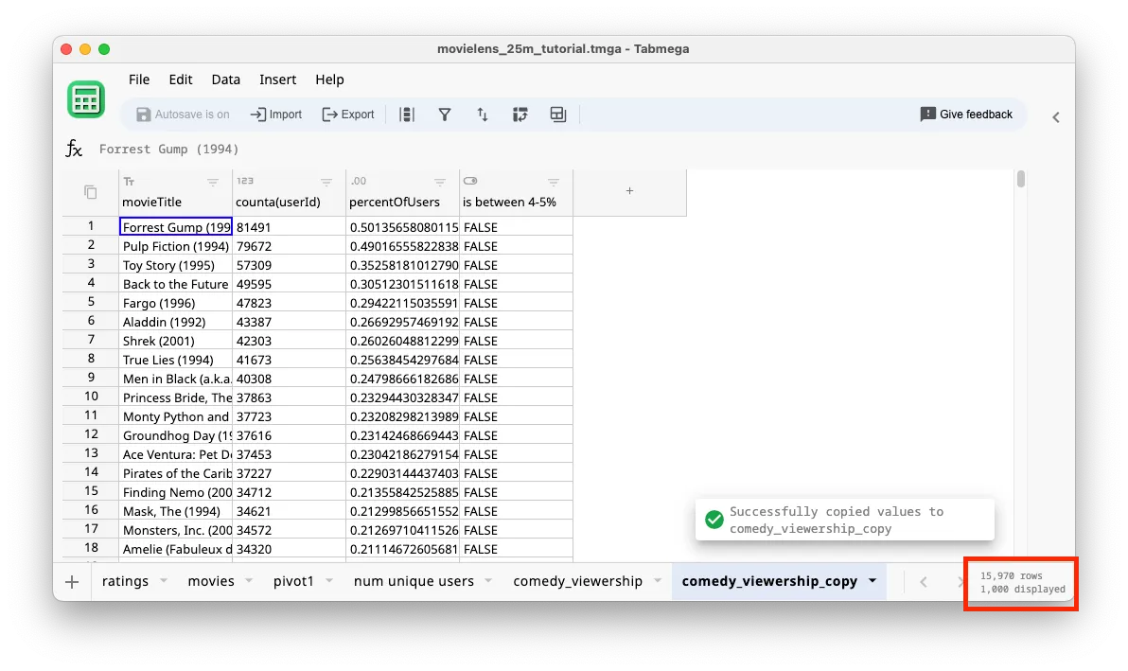Open the column list toolbar icon

(x=408, y=115)
